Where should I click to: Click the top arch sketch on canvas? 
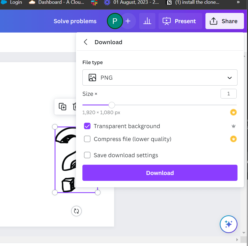tap(66, 135)
